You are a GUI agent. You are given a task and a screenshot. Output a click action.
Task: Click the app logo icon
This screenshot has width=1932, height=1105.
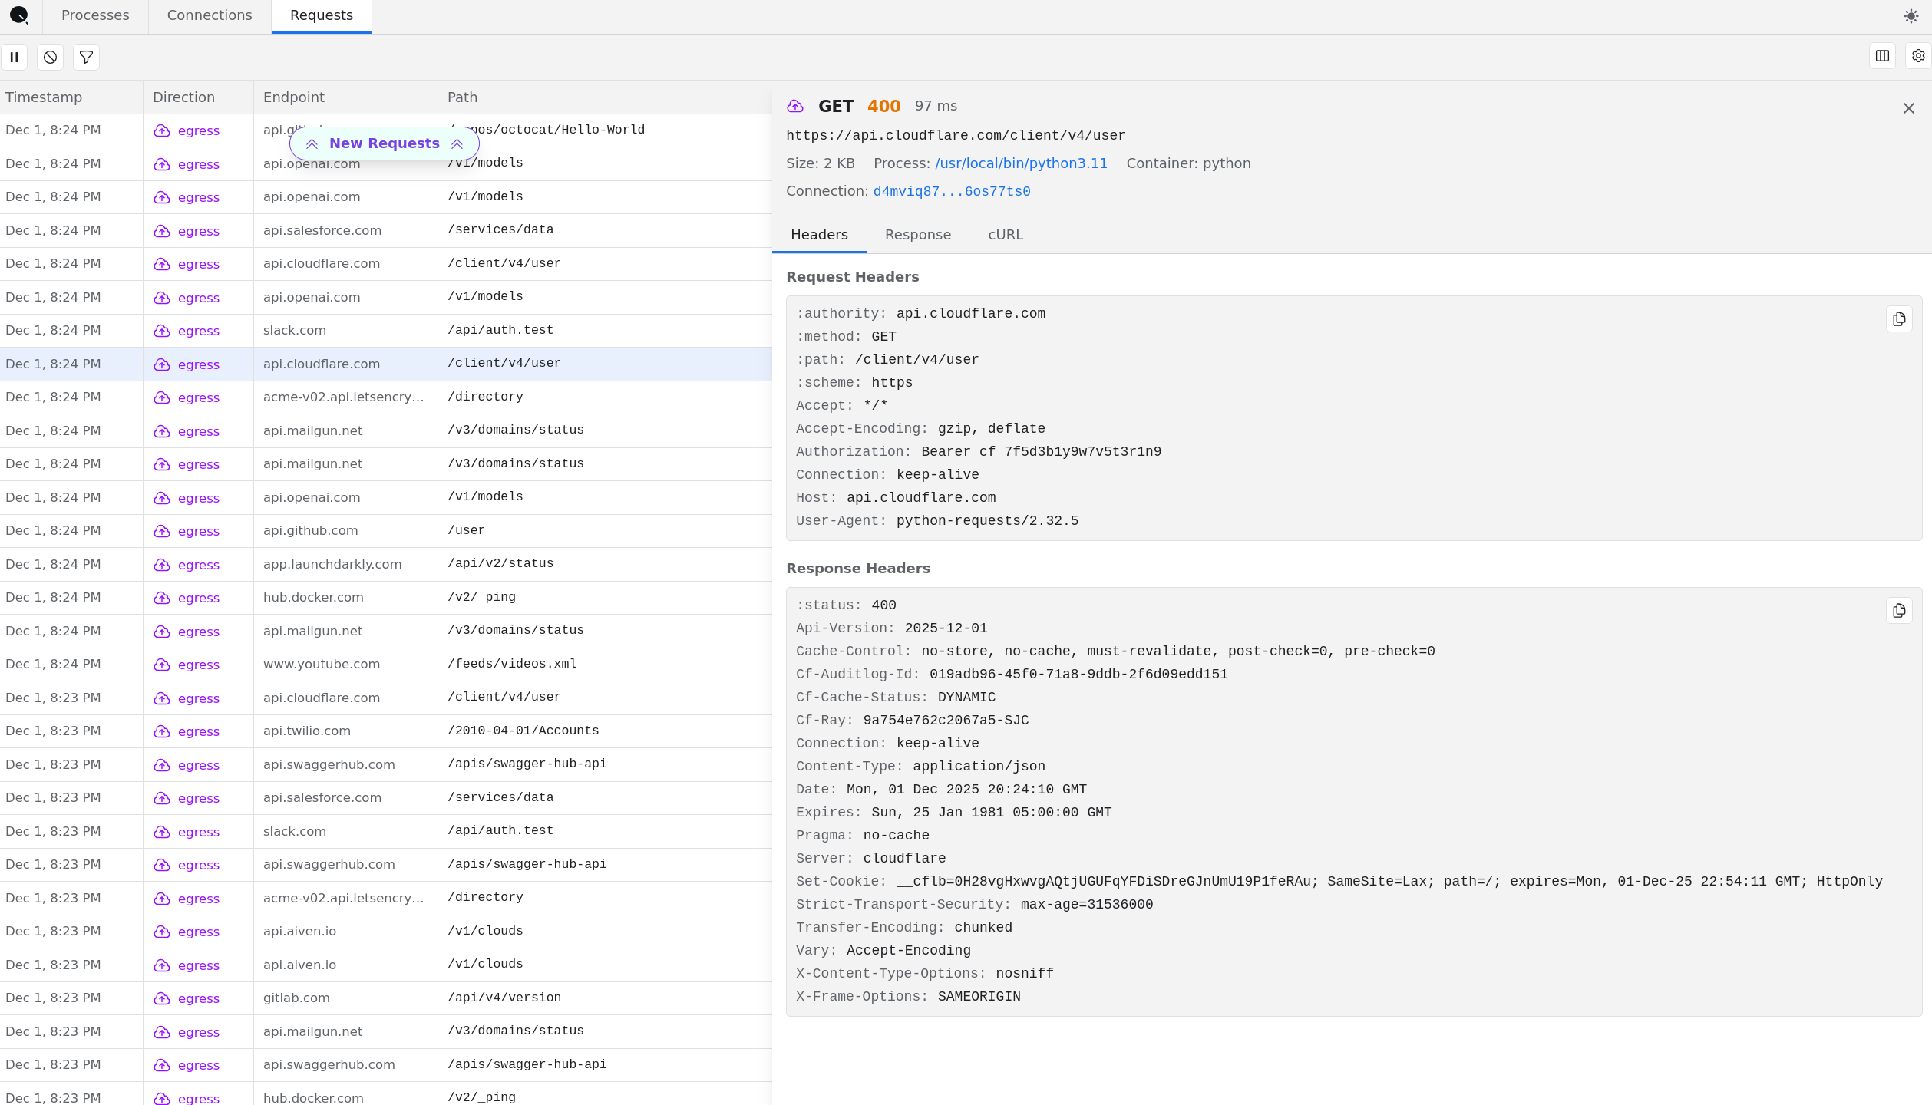pos(19,15)
